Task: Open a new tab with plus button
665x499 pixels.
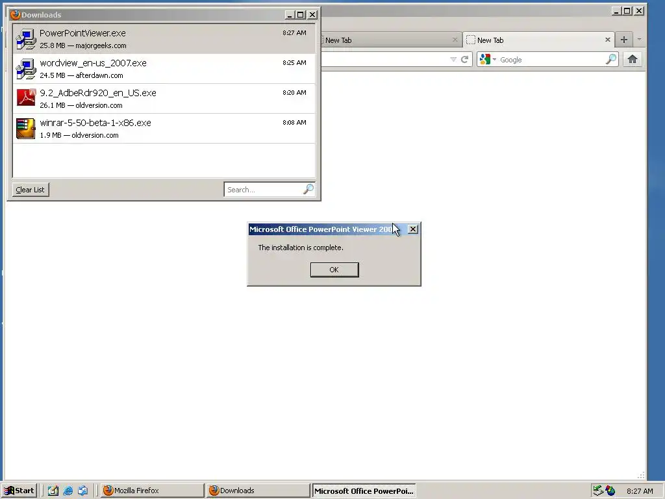Action: pyautogui.click(x=624, y=40)
